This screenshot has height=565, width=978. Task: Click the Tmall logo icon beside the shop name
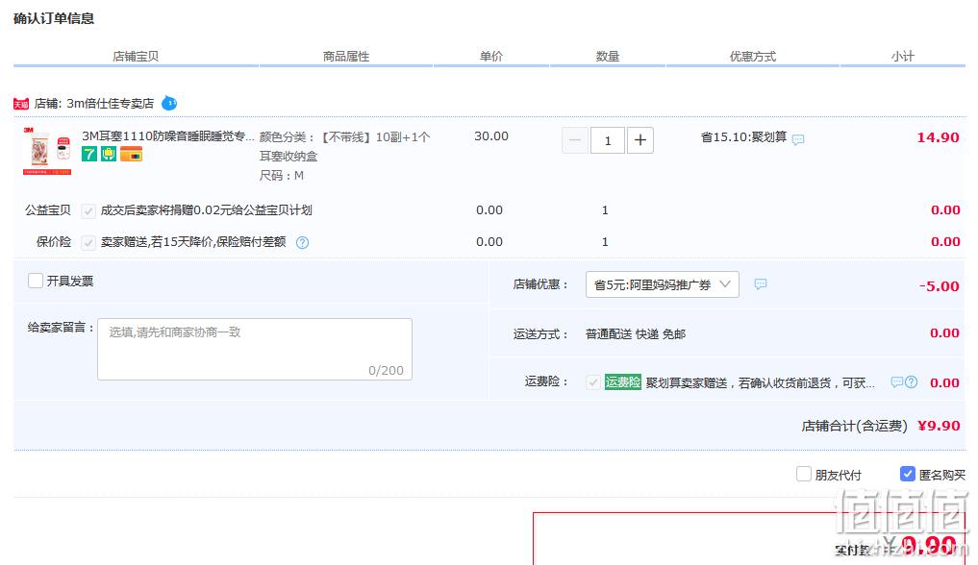(x=21, y=104)
